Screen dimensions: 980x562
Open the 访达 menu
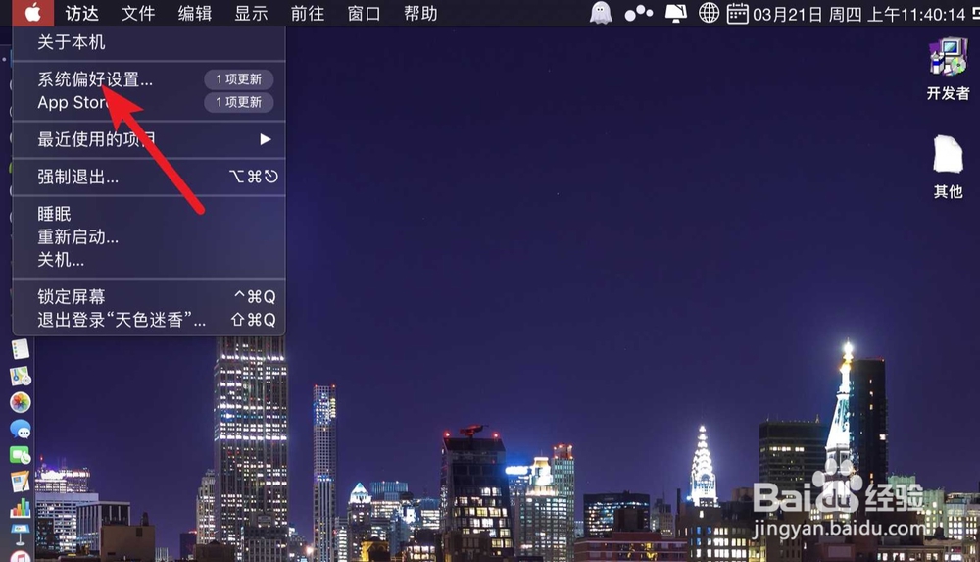point(82,13)
